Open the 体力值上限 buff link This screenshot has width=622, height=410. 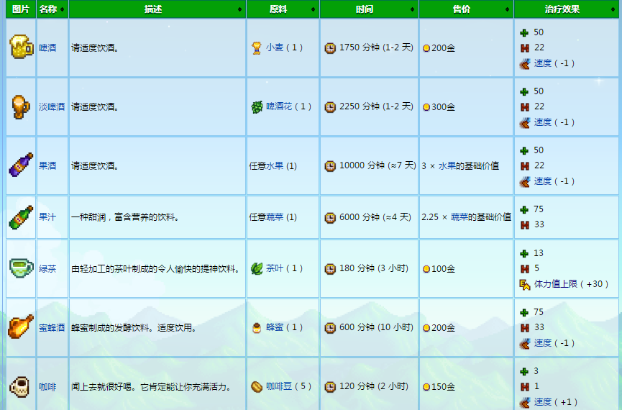555,284
